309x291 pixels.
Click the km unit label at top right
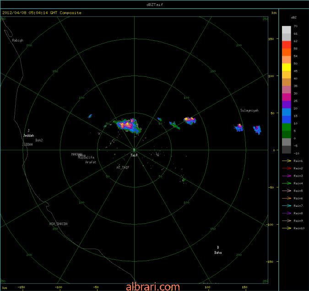pos(274,13)
